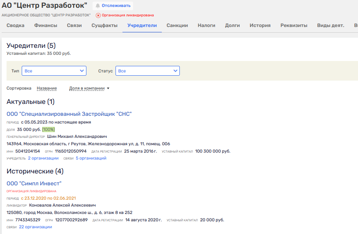Open the Реквизиты tab
This screenshot has width=358, height=234.
pos(294,25)
